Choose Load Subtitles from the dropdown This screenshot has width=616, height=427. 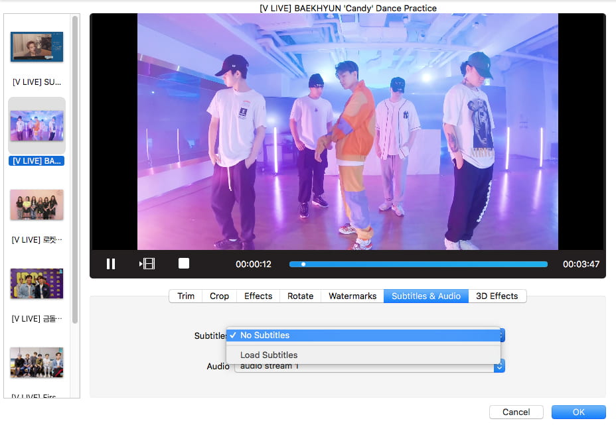[363, 355]
